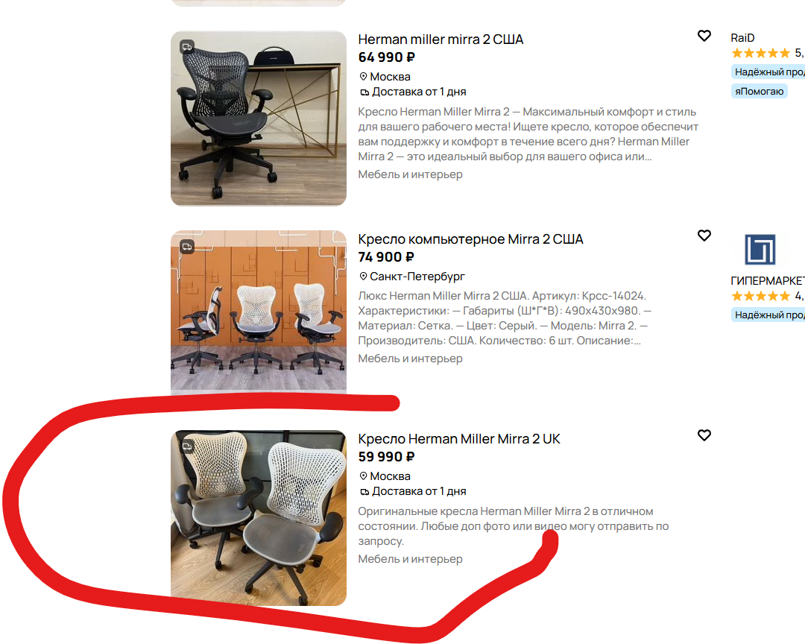Screen dimensions: 805x644
Task: Click truck icon next to first Доставка от 1 дня
Action: (364, 92)
